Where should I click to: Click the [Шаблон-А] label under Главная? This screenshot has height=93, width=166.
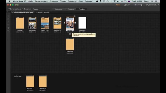[x=20, y=32]
